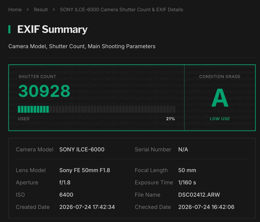This screenshot has height=222, width=260.
Task: Click the LOW USE status label
Action: tap(220, 119)
